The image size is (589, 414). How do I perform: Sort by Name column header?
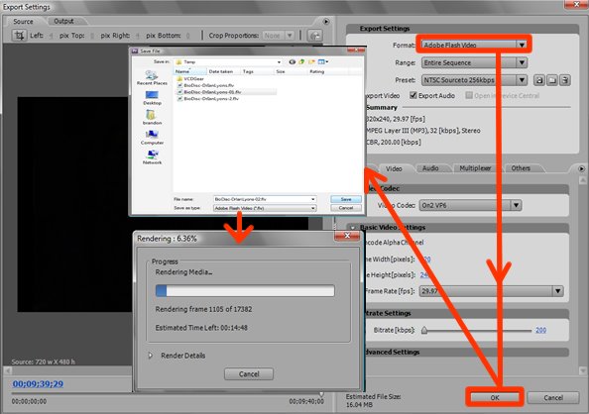190,71
